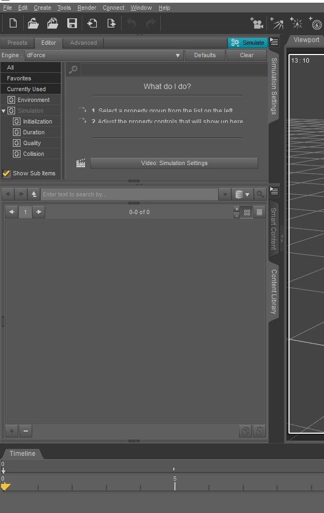
Task: Select the Collision property group
Action: pos(33,154)
